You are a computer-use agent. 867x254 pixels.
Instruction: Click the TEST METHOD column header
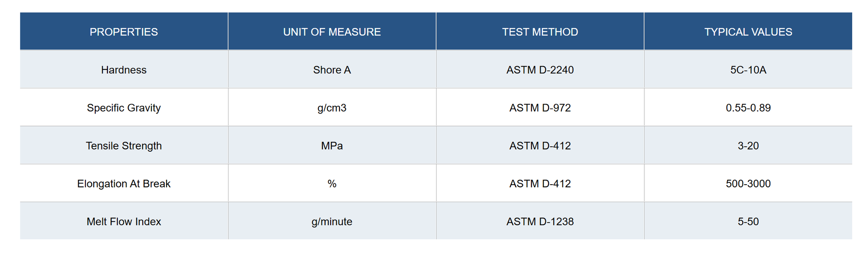540,32
